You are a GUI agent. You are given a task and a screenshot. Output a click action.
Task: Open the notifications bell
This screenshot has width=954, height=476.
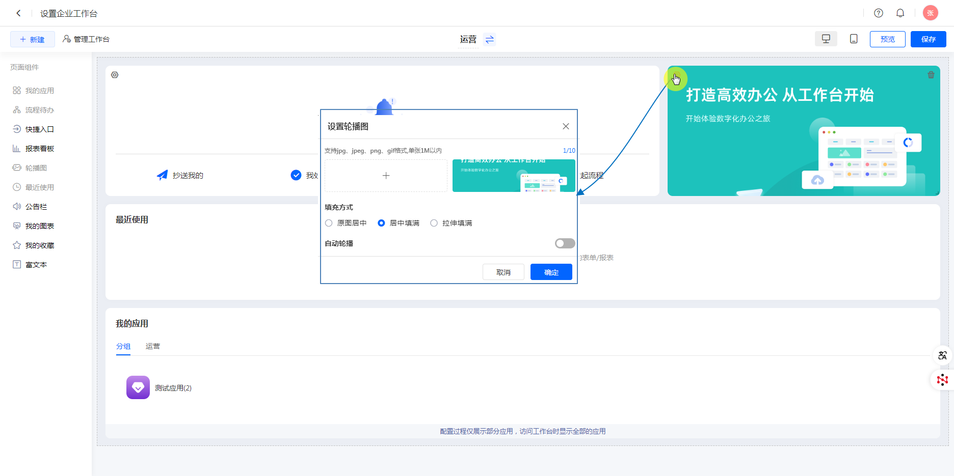(x=900, y=13)
